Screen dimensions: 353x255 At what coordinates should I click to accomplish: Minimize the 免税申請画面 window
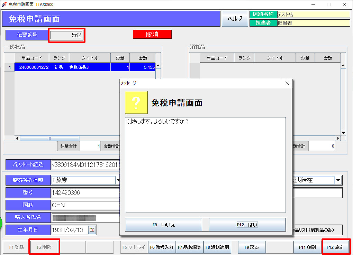pos(313,4)
